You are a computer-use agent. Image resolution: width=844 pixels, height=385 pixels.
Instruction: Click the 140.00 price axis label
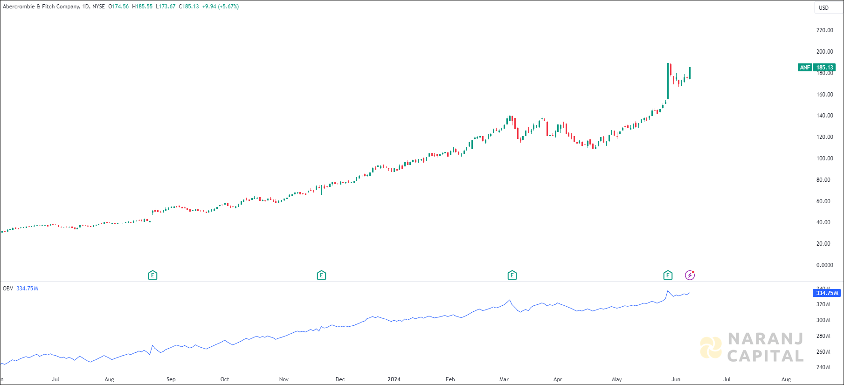[824, 116]
